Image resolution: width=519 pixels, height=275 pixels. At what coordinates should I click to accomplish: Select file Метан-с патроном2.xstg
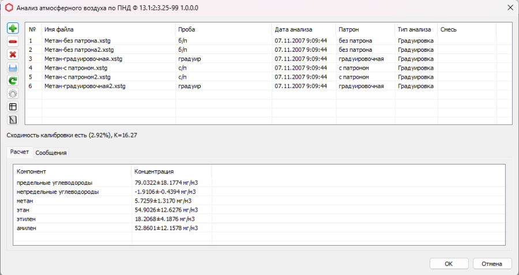[x=77, y=77]
